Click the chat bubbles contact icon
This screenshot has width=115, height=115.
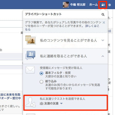[30, 55]
